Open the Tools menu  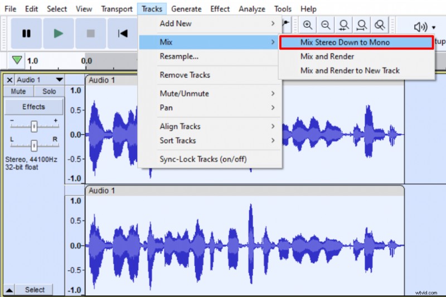tap(283, 9)
